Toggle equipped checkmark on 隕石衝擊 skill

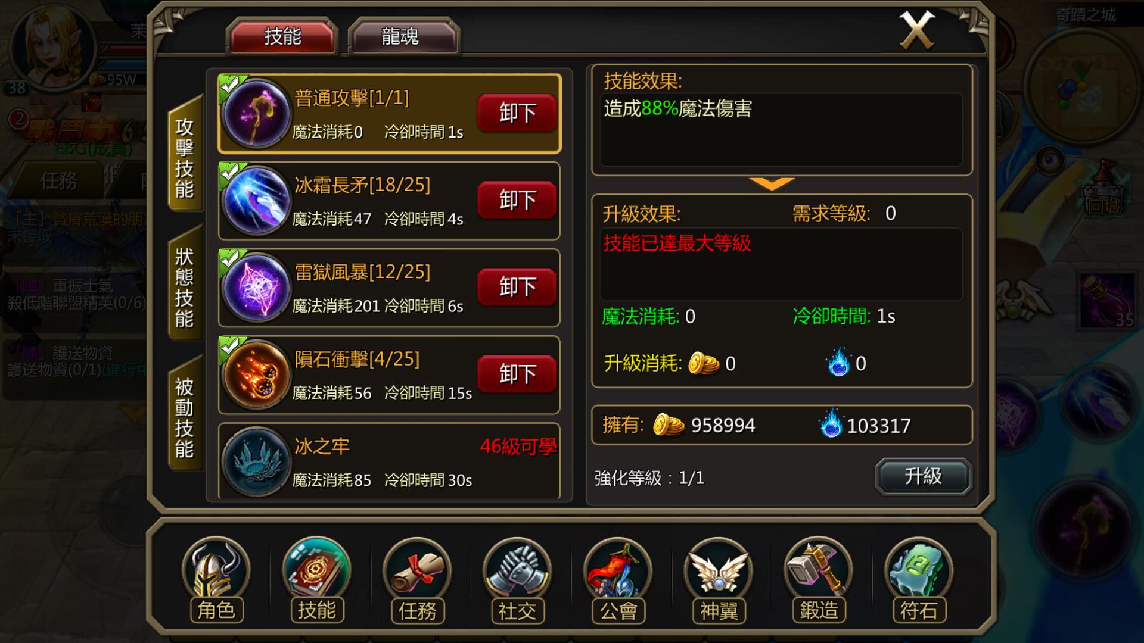(x=230, y=347)
